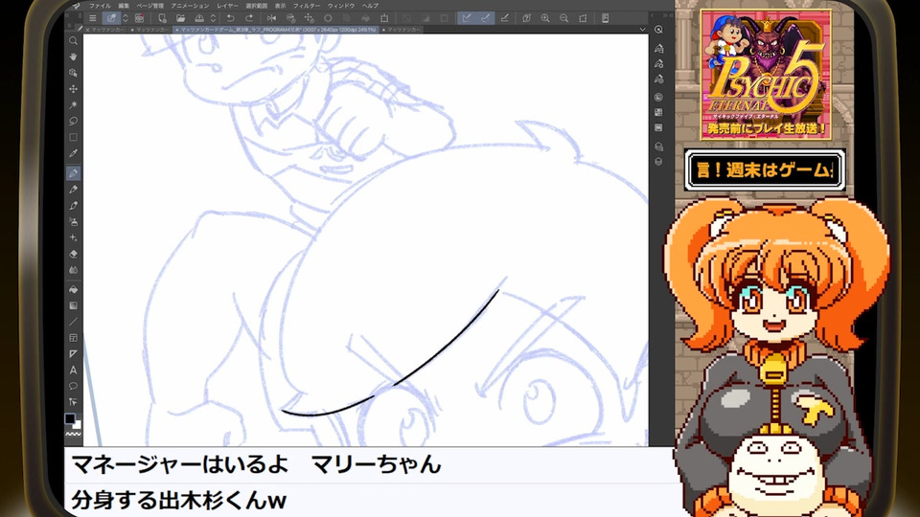Select the Blend tool

[74, 270]
